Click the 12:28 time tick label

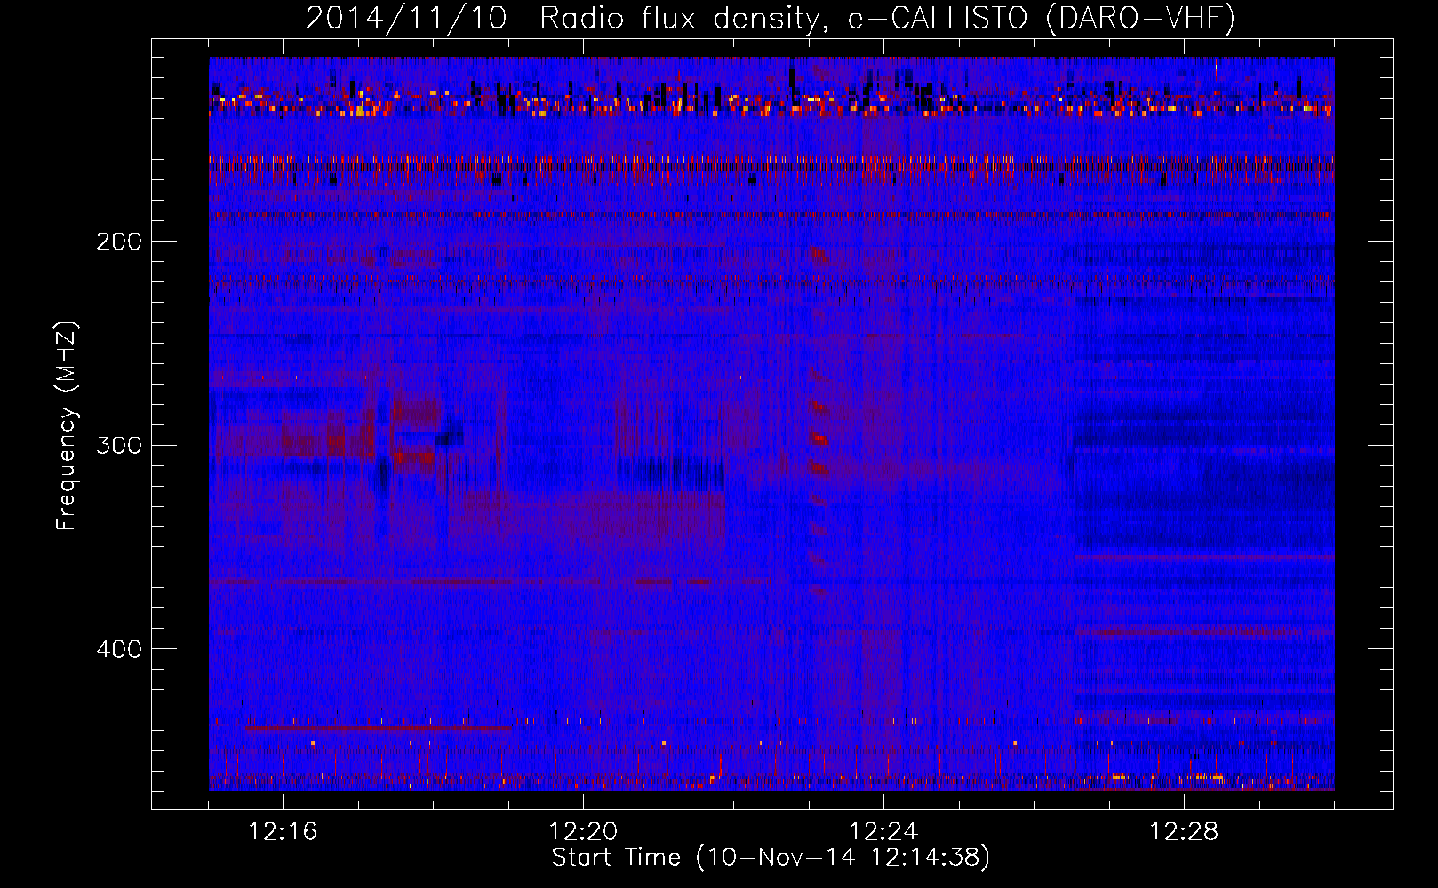tap(1184, 832)
